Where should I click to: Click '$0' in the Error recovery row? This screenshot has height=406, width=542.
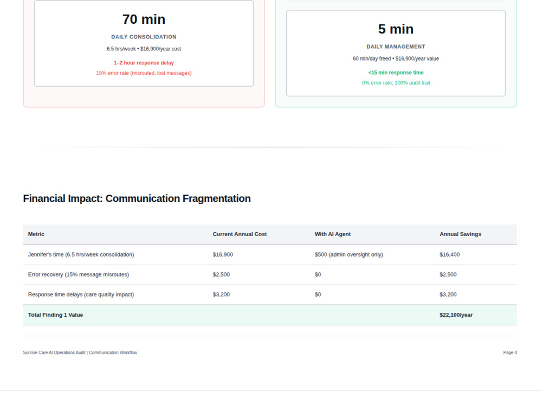(318, 274)
